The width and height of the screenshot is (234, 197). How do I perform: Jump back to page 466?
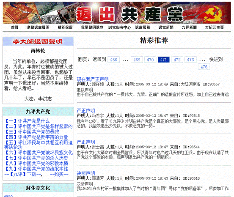(x=114, y=60)
